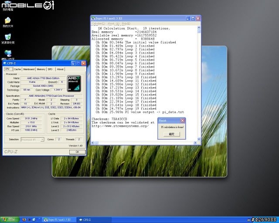Open the Help menu in Super PI
This screenshot has width=279, height=223.
(126, 24)
